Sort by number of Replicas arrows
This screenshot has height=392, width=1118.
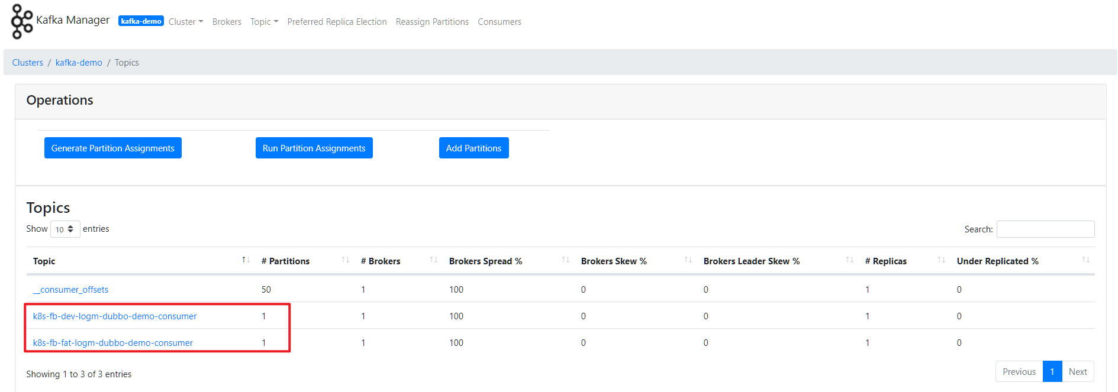[942, 260]
